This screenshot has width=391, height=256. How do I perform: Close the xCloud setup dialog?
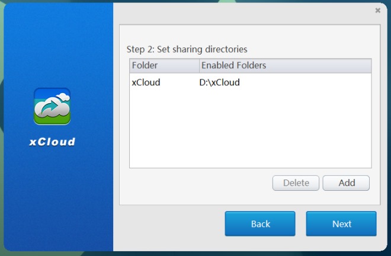[378, 10]
